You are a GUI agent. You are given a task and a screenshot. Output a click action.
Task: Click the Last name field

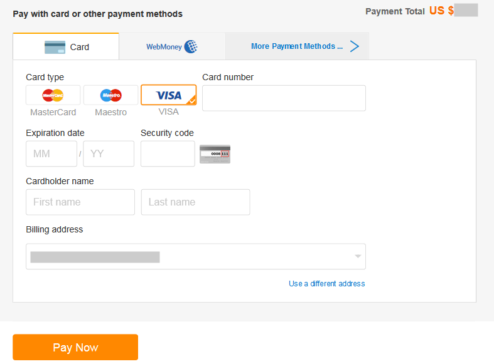[x=196, y=202]
